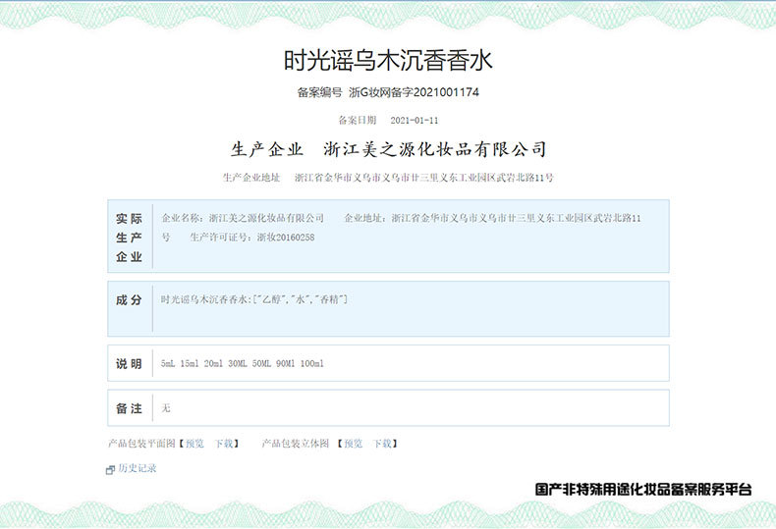
Task: Click the 生产企业地址 address line
Action: click(388, 178)
